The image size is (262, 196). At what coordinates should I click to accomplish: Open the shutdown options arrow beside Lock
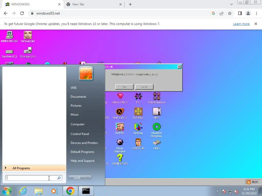click(88, 178)
